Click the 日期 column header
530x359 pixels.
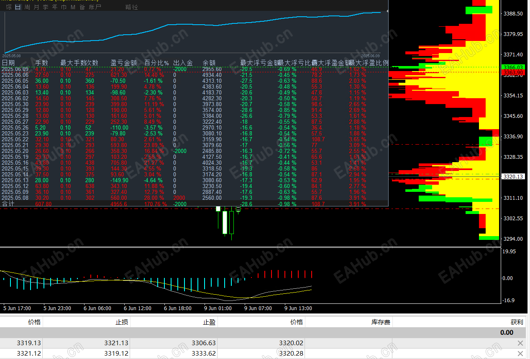coord(8,63)
